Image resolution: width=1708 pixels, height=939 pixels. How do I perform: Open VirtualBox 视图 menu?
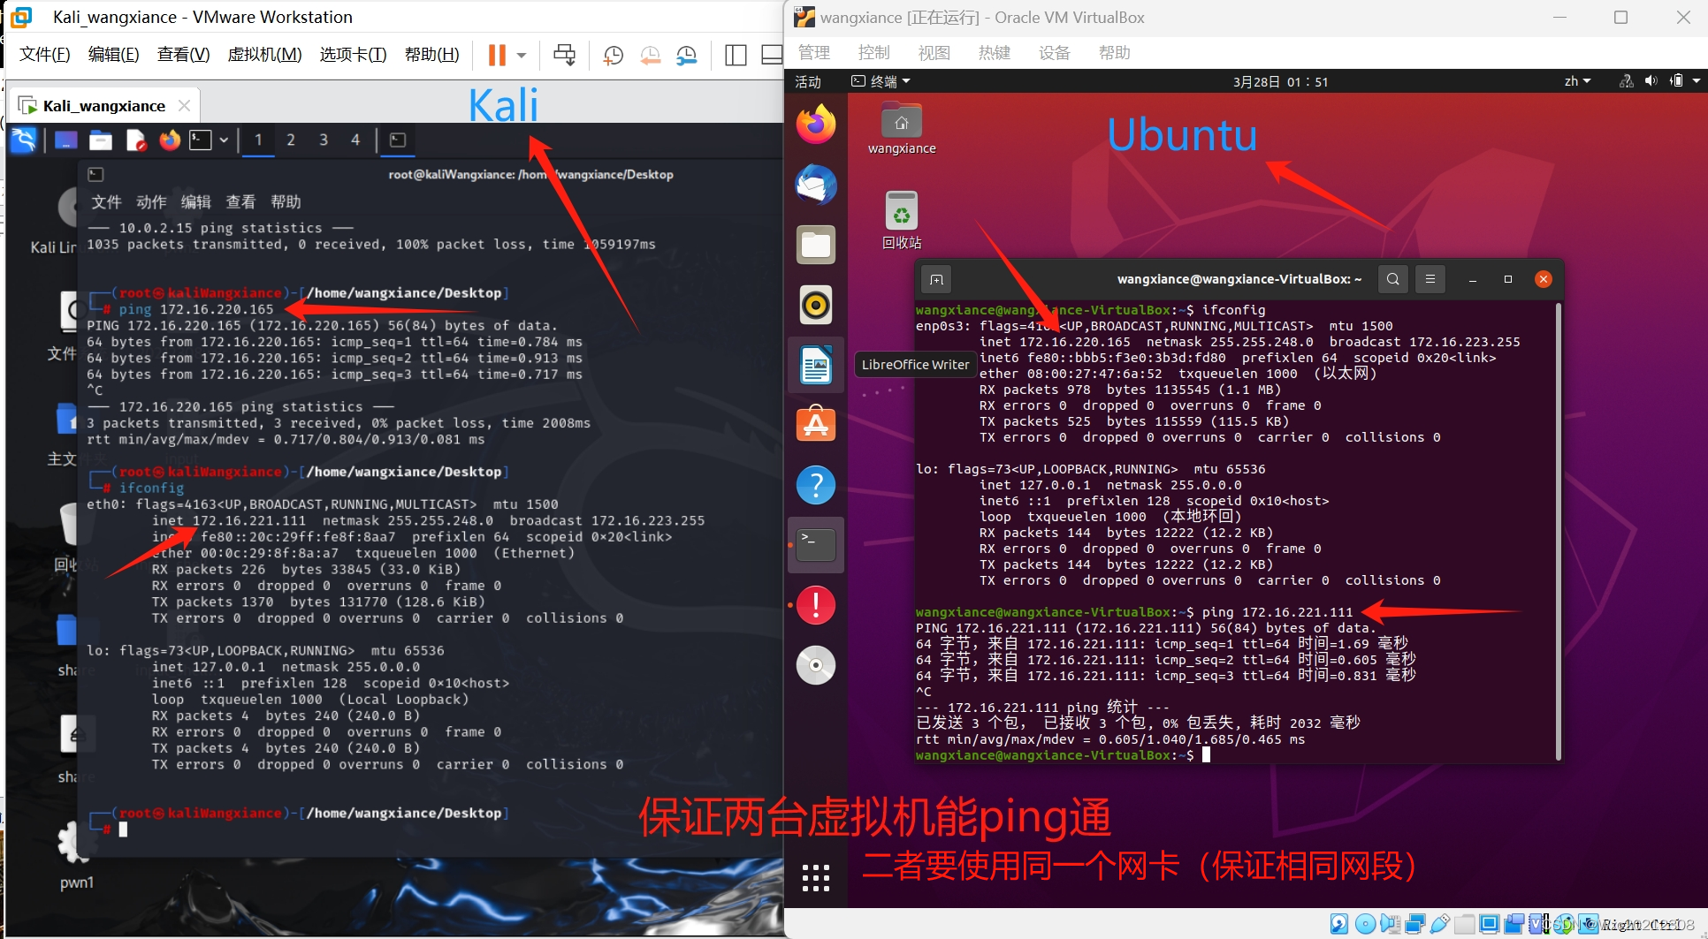(x=934, y=53)
